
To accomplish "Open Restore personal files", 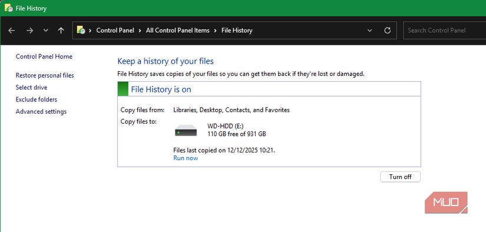I will click(45, 75).
